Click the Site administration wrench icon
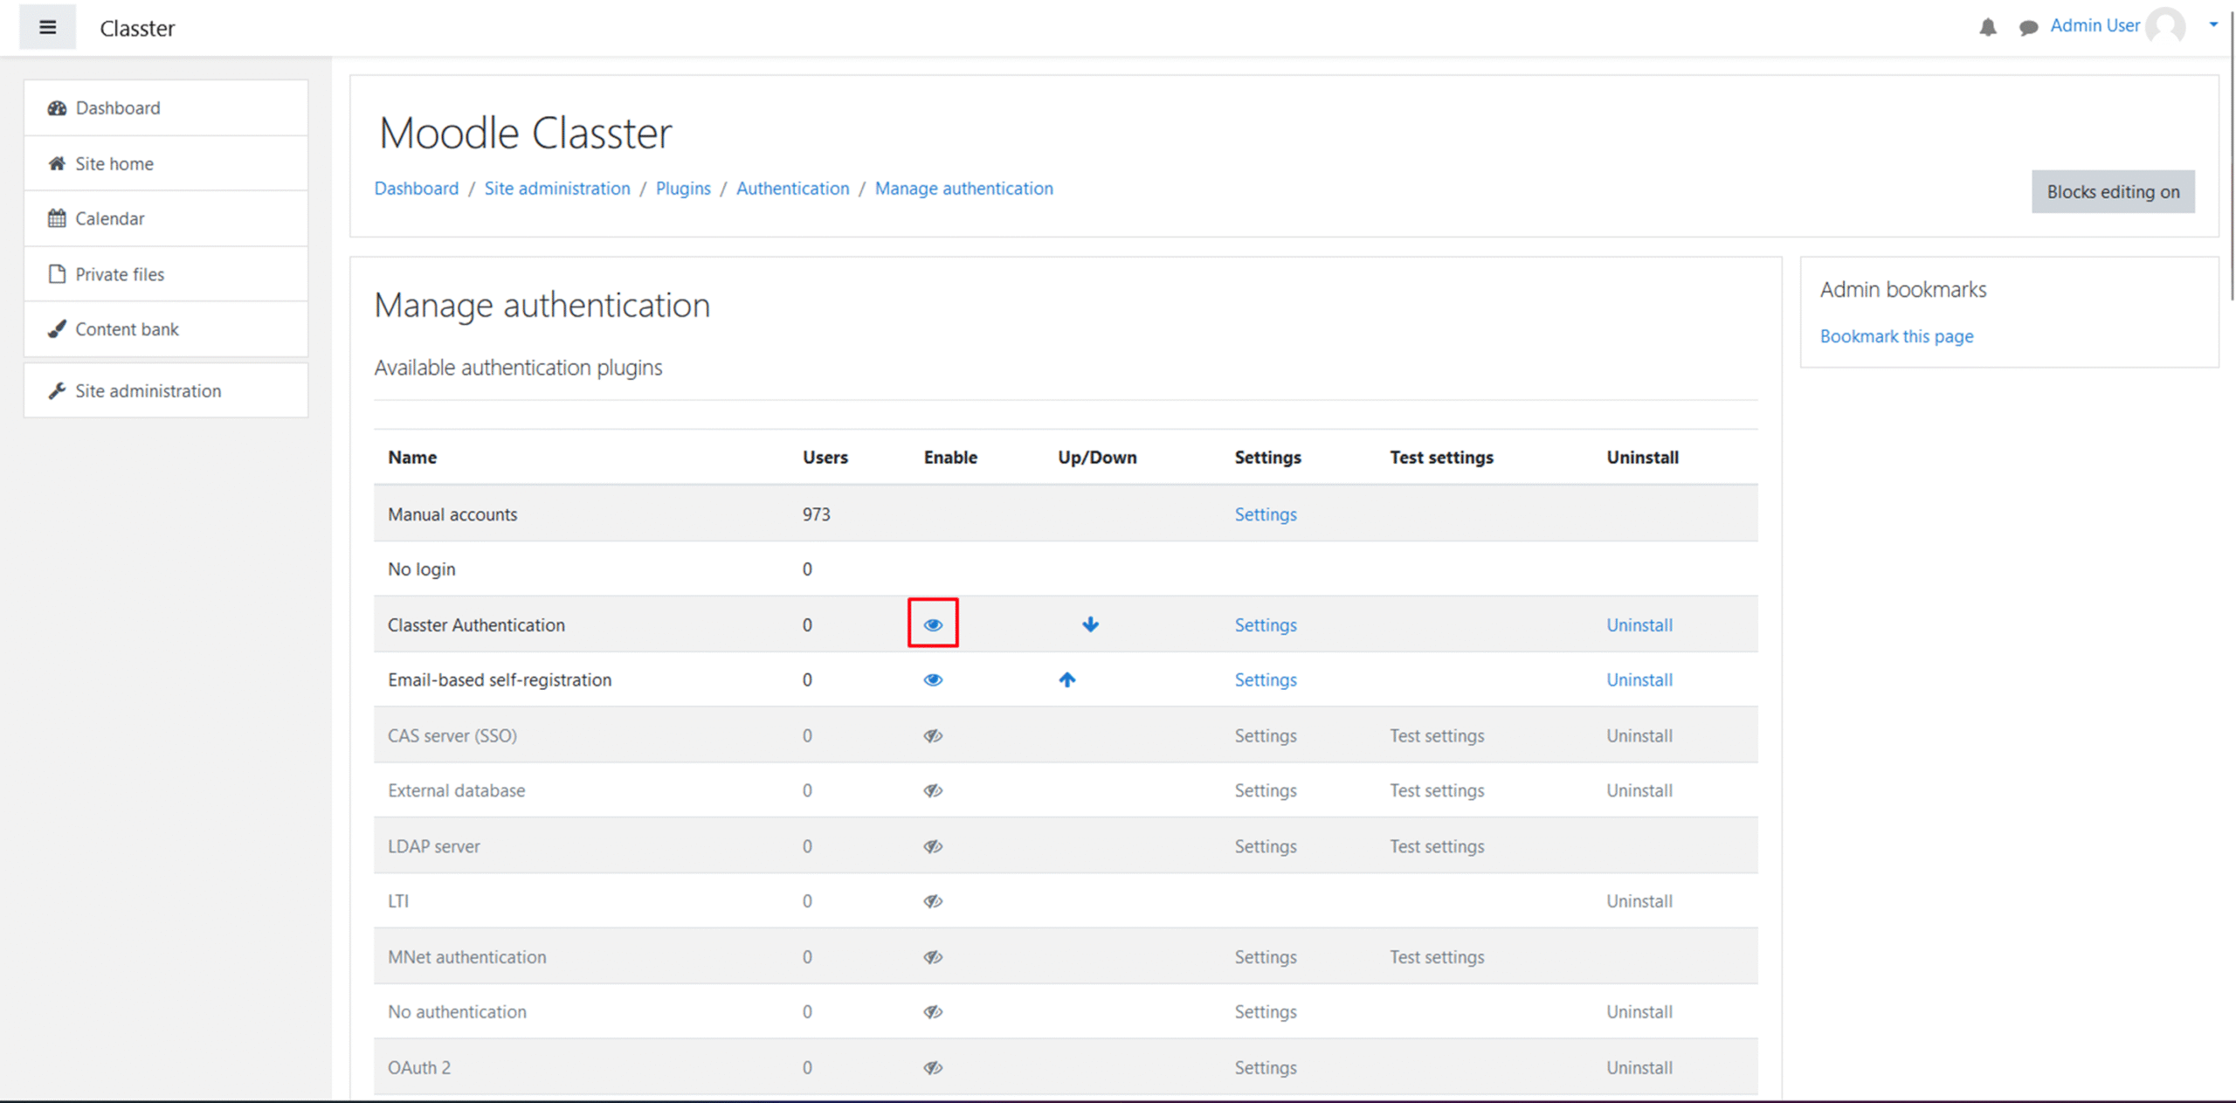Viewport: 2236px width, 1103px height. pos(57,390)
